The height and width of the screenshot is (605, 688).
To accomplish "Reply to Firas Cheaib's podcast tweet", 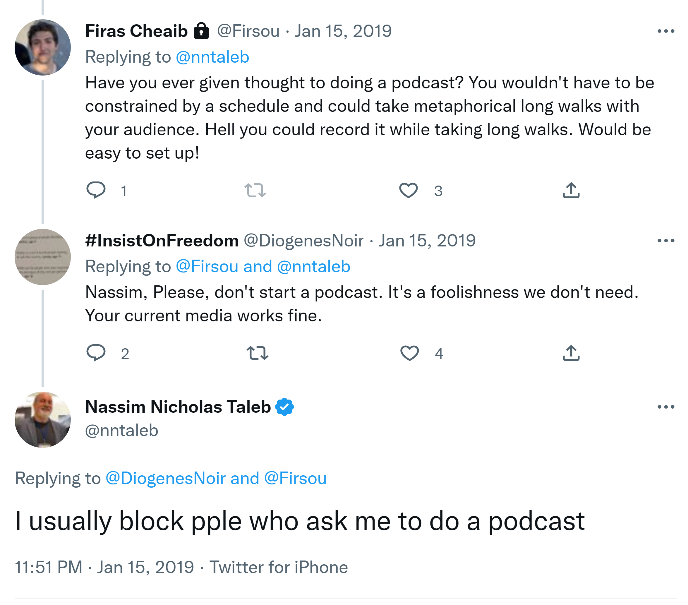I will tap(96, 190).
